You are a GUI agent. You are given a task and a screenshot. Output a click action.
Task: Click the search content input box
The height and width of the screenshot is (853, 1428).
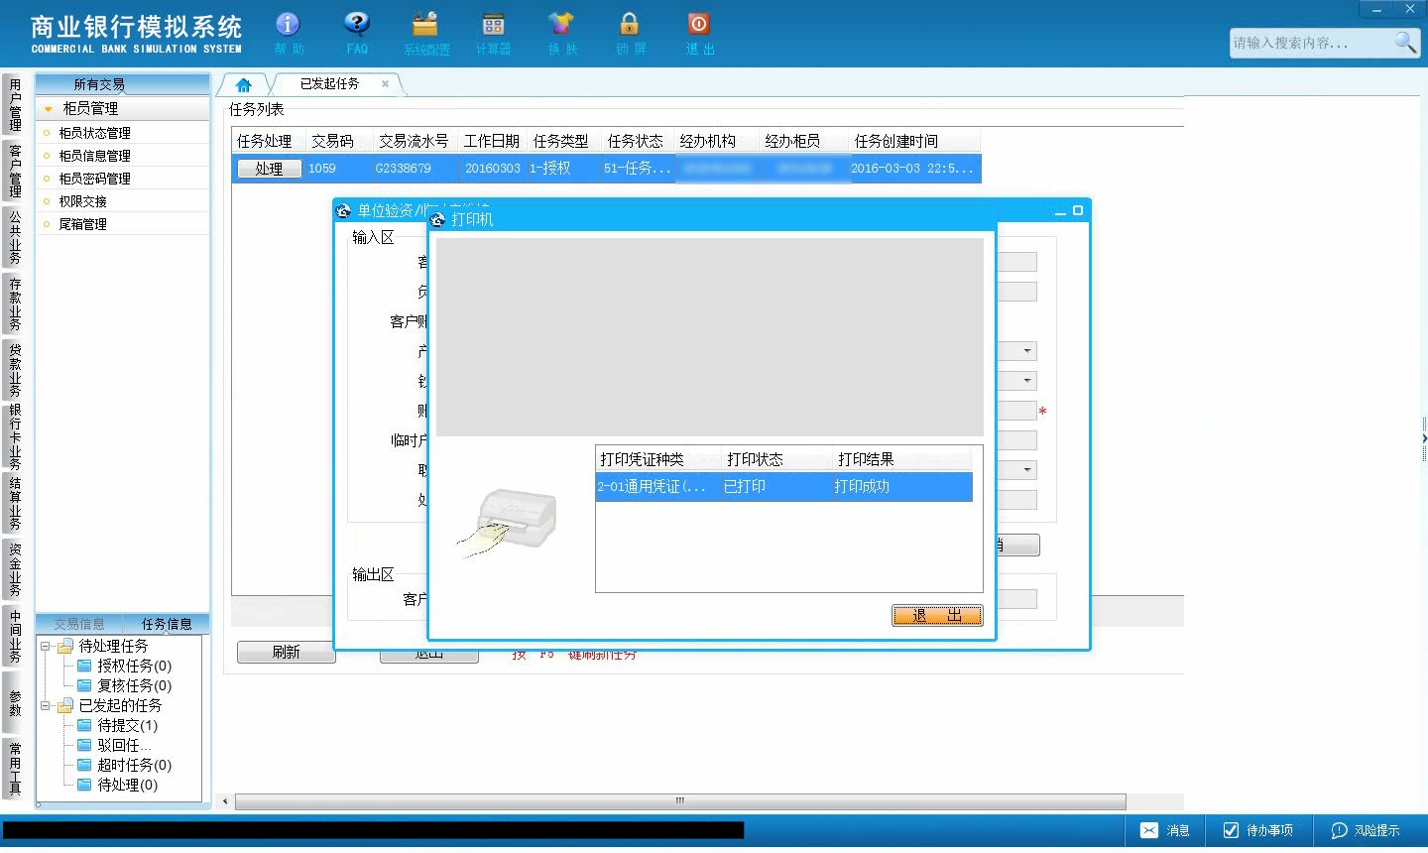pyautogui.click(x=1311, y=43)
